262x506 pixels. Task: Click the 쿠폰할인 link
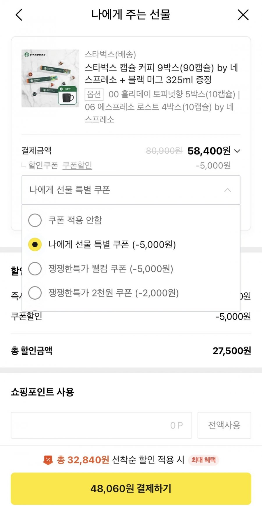point(77,165)
